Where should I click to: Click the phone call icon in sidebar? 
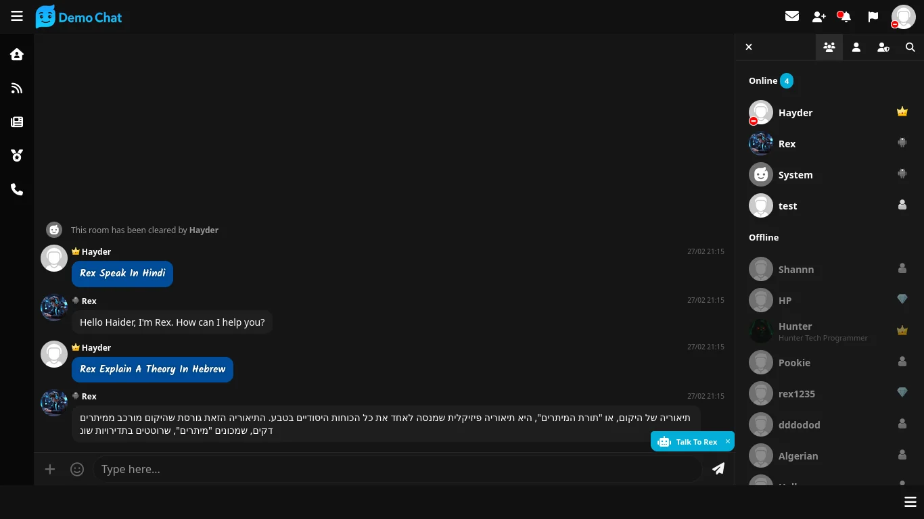(17, 190)
